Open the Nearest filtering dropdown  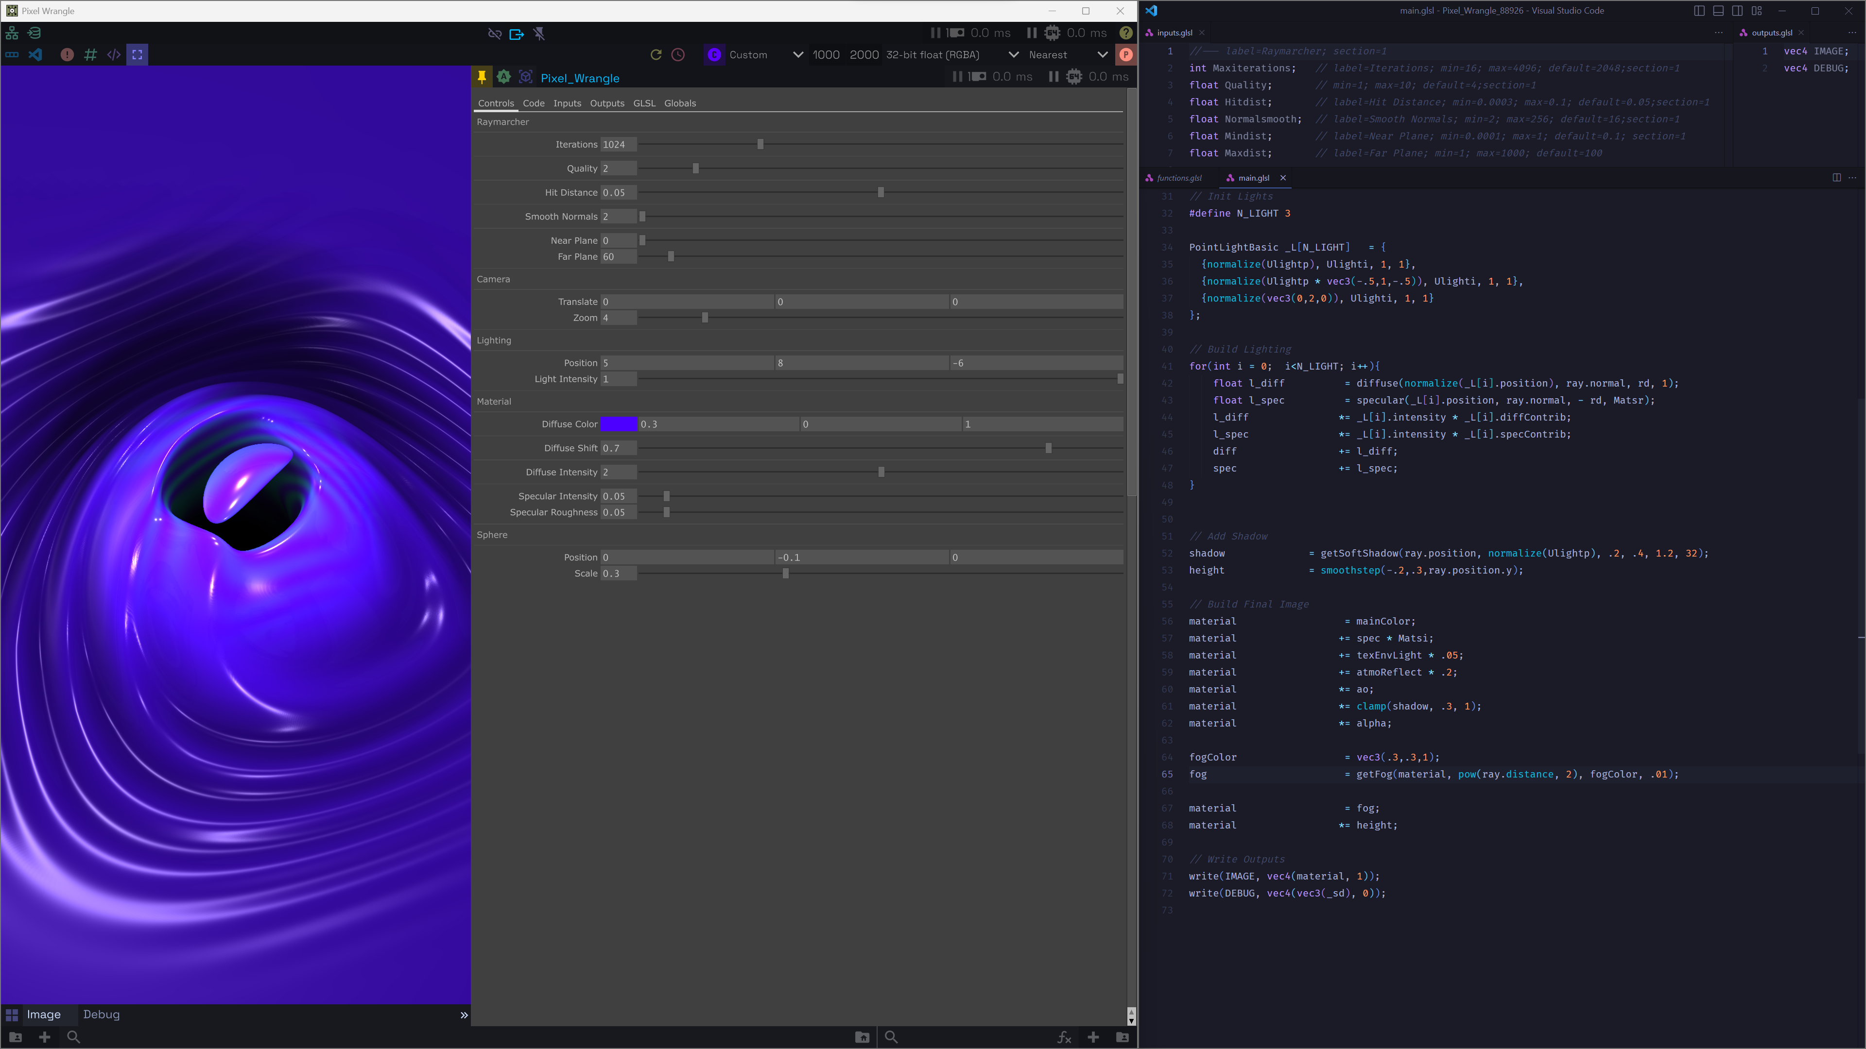[1053, 54]
